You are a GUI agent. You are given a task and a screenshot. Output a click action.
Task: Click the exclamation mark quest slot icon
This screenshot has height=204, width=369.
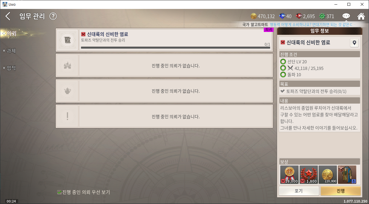coord(67,116)
